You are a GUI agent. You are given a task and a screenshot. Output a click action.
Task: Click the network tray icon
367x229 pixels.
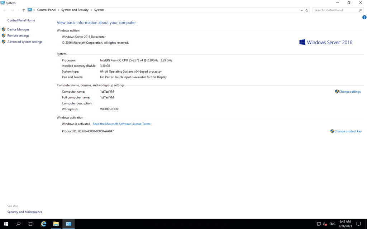pyautogui.click(x=319, y=224)
